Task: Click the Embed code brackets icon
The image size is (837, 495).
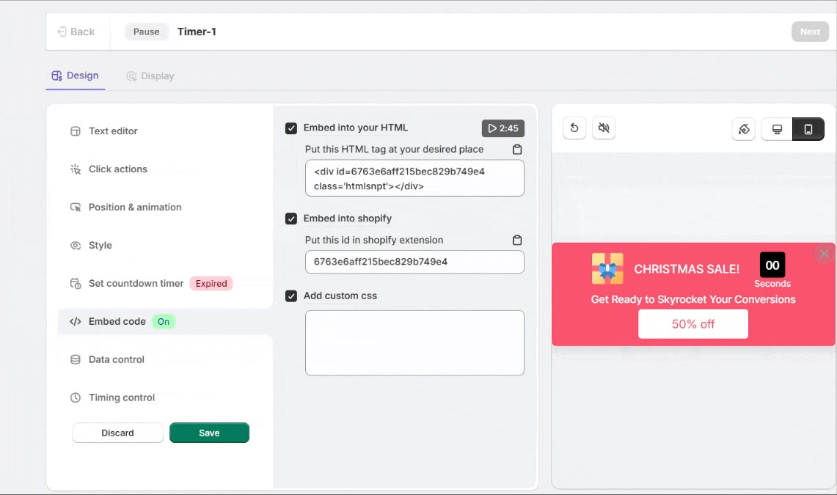Action: (76, 322)
